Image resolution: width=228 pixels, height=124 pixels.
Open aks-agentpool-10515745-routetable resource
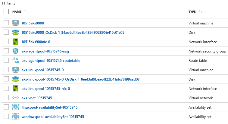pos(51,61)
